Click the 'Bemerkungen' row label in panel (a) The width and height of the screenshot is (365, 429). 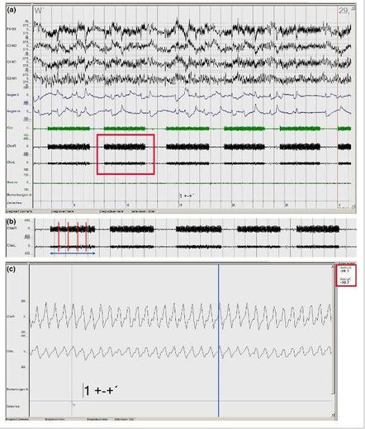tap(19, 195)
